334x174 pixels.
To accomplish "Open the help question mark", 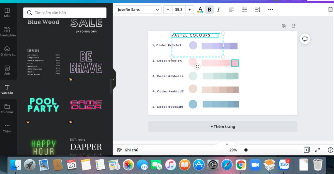I will [x=330, y=150].
